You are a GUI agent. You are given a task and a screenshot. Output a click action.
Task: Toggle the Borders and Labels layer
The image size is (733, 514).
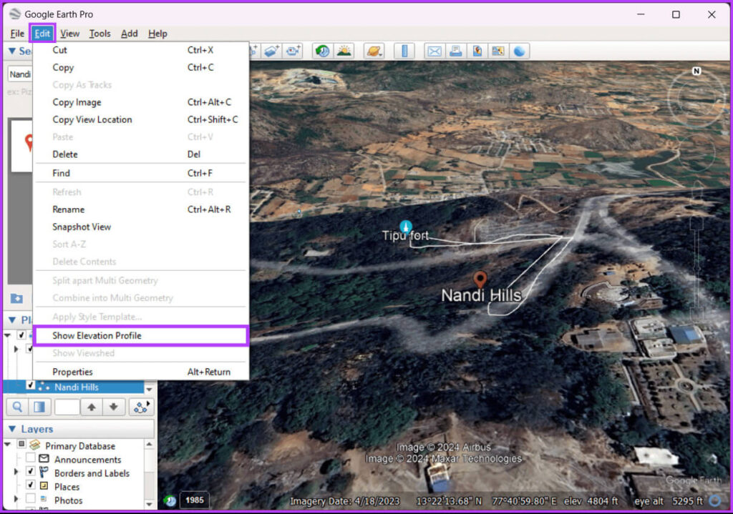tap(31, 471)
